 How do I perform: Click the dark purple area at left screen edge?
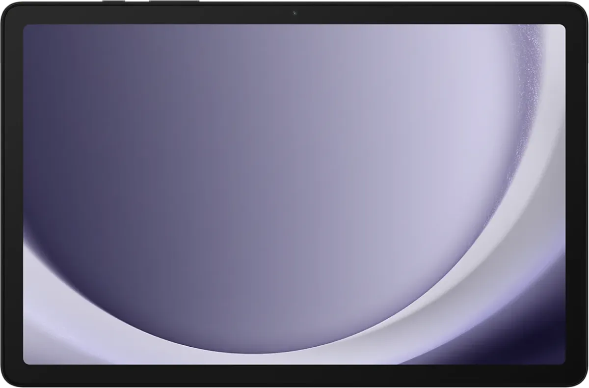pyautogui.click(x=29, y=147)
